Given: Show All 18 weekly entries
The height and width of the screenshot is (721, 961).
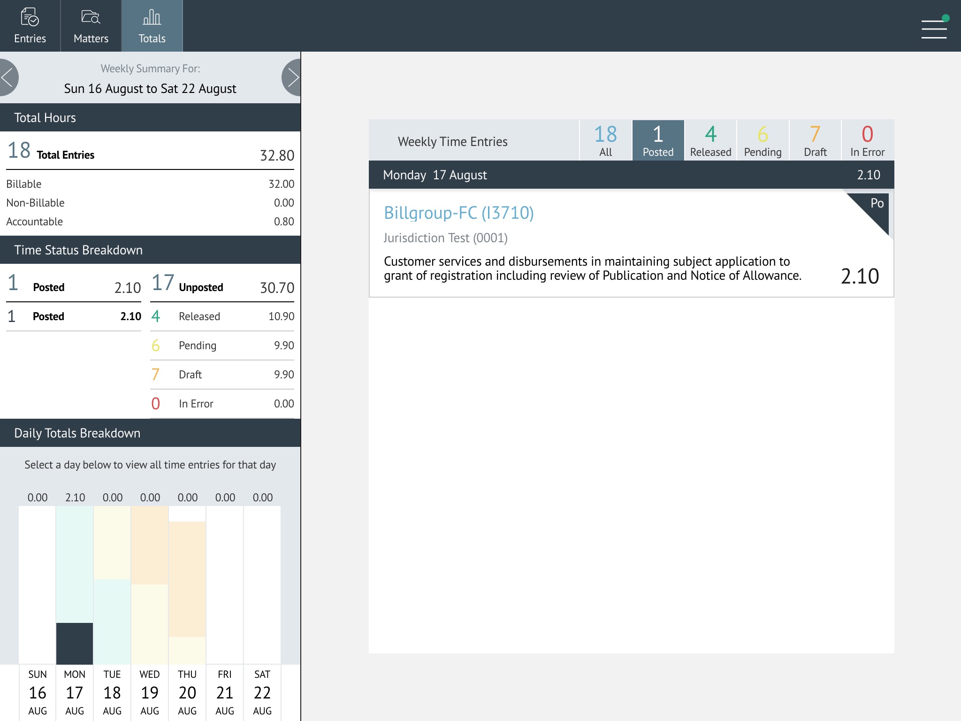Looking at the screenshot, I should coord(605,140).
